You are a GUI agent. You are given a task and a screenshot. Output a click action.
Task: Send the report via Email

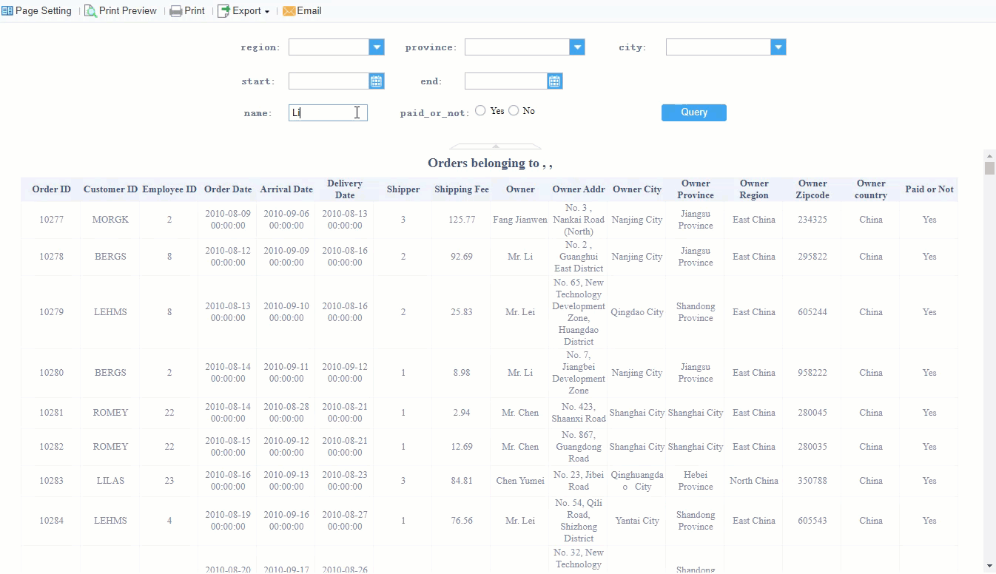click(302, 10)
